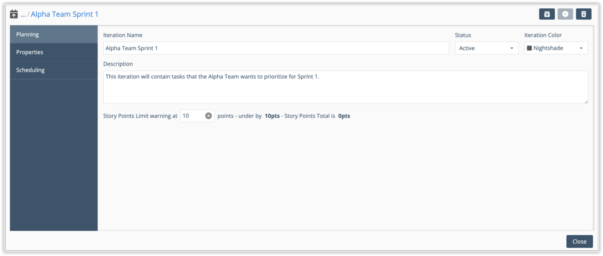The height and width of the screenshot is (256, 603).
Task: Click the calendar-with-arrow button in top-right toolbar
Action: pyautogui.click(x=547, y=14)
